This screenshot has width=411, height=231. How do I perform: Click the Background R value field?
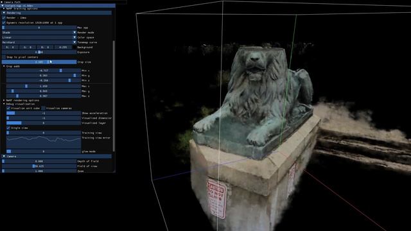(10, 47)
